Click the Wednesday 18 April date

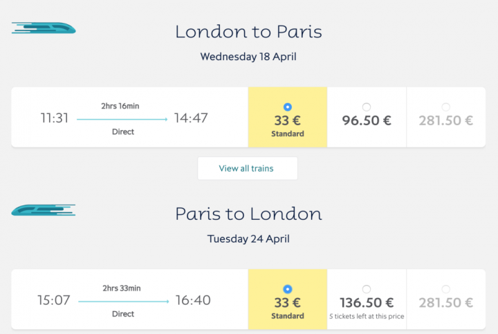pyautogui.click(x=248, y=57)
